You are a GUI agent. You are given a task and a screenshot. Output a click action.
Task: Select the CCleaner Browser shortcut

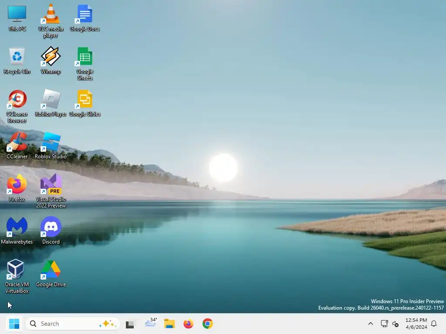[x=17, y=106]
